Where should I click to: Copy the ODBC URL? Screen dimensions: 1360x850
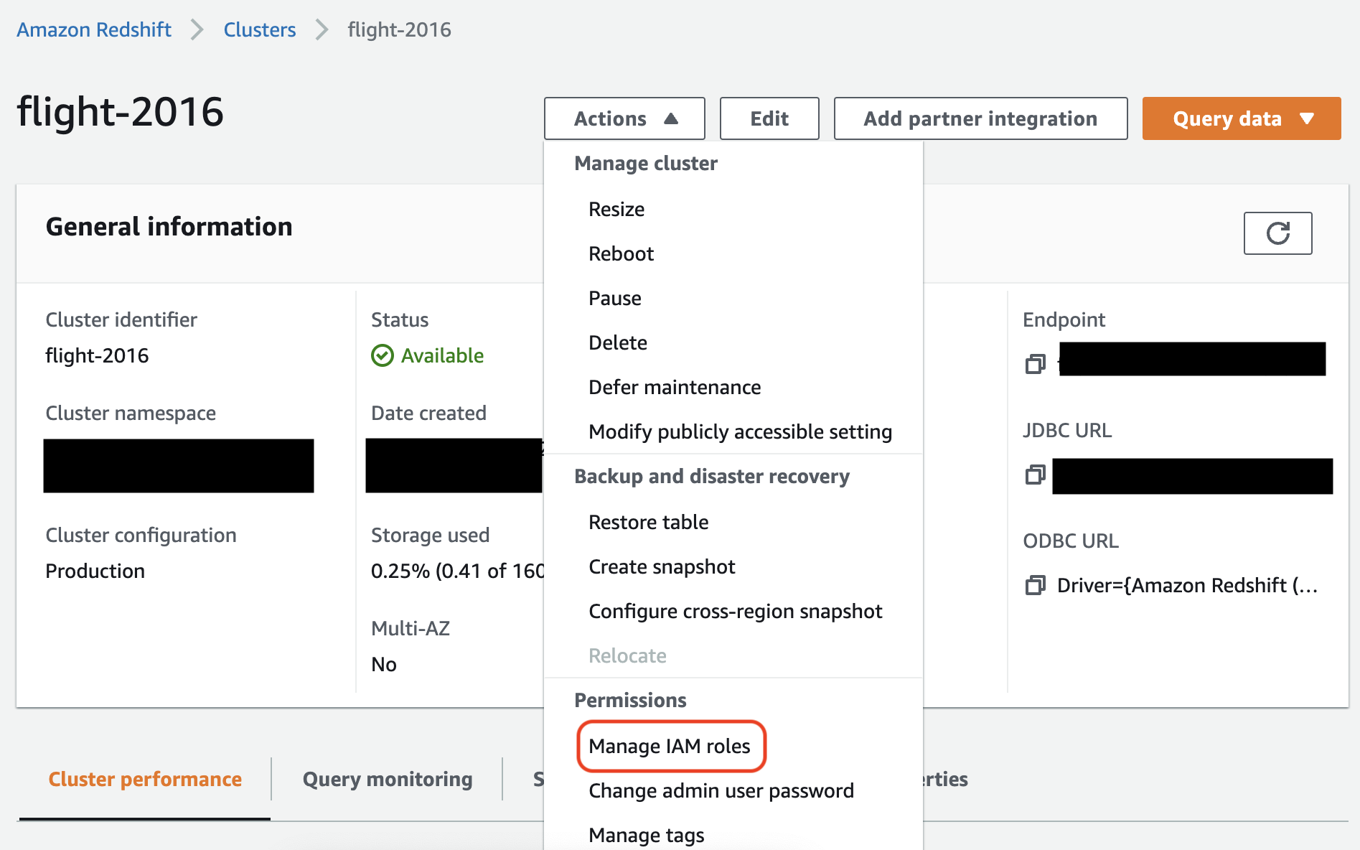(1035, 585)
